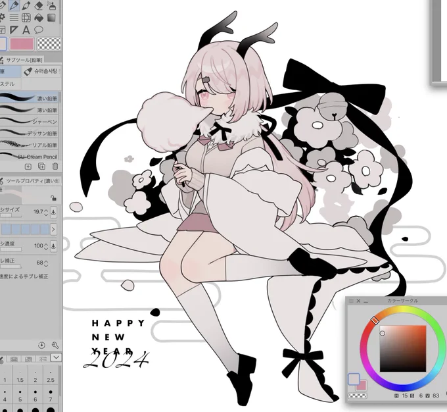Select pink sub color in color circle

click(362, 386)
